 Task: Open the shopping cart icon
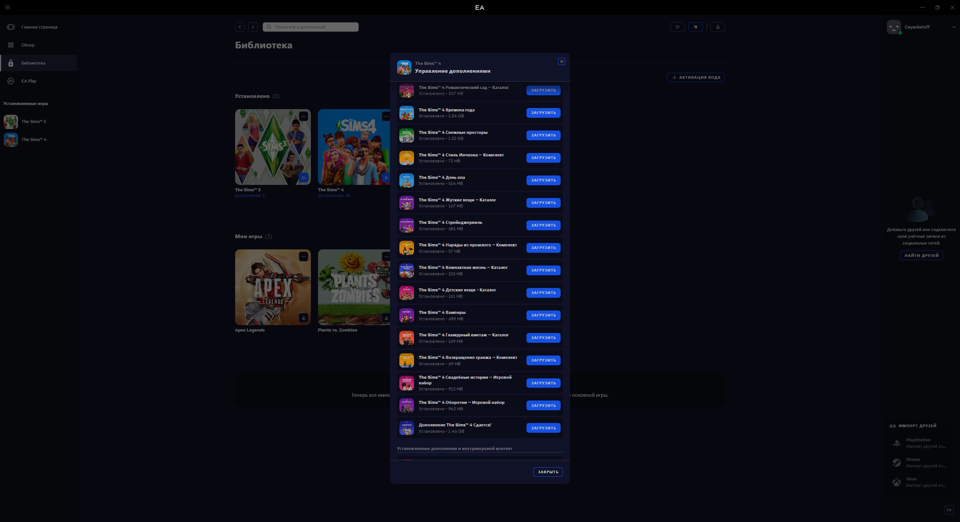(695, 27)
